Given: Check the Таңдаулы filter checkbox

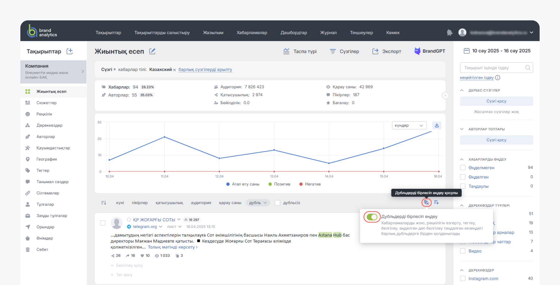Looking at the screenshot, I should point(463,186).
